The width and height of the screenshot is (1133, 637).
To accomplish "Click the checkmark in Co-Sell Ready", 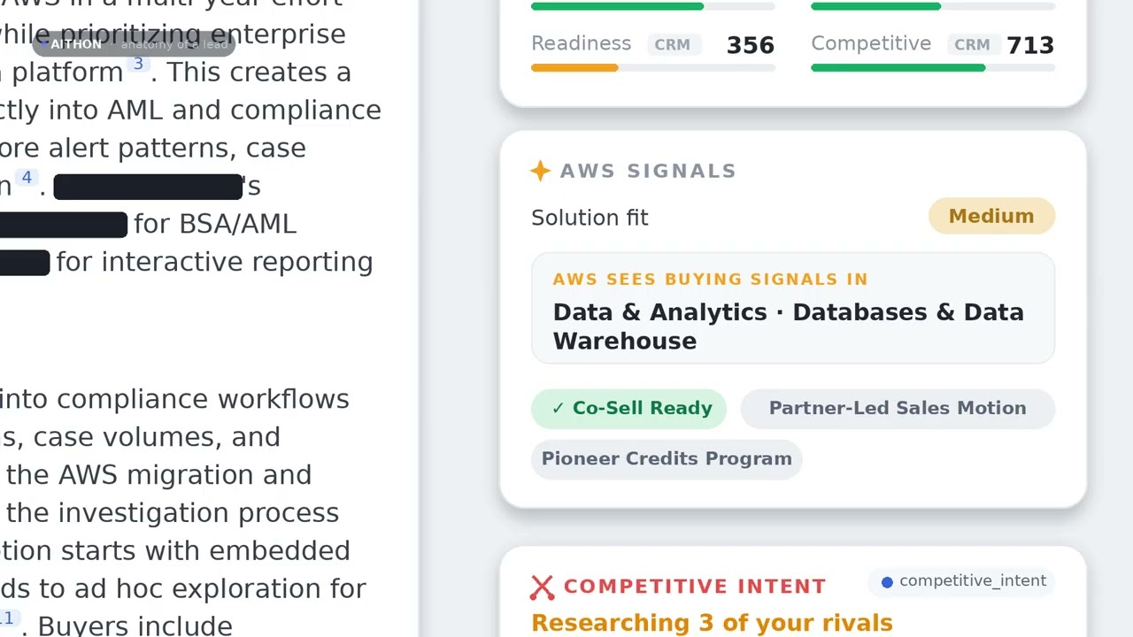I will [x=558, y=408].
